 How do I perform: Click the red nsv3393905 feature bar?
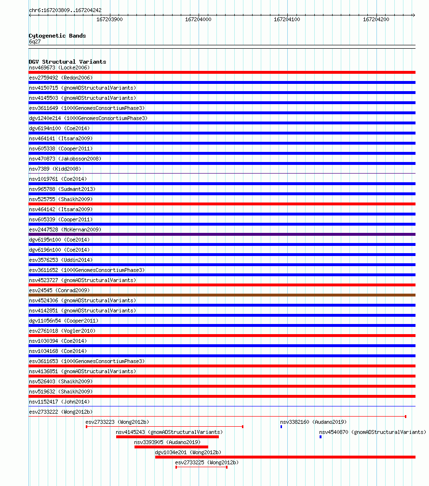171,447
